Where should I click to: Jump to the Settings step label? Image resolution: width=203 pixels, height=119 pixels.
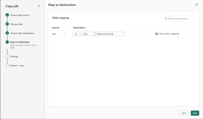click(14, 56)
